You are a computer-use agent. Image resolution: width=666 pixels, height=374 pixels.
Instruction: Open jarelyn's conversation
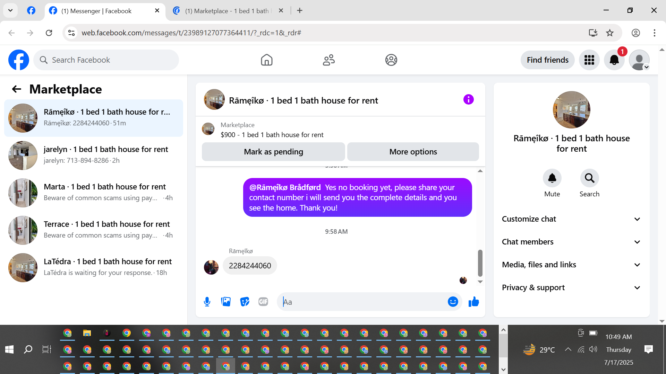94,155
